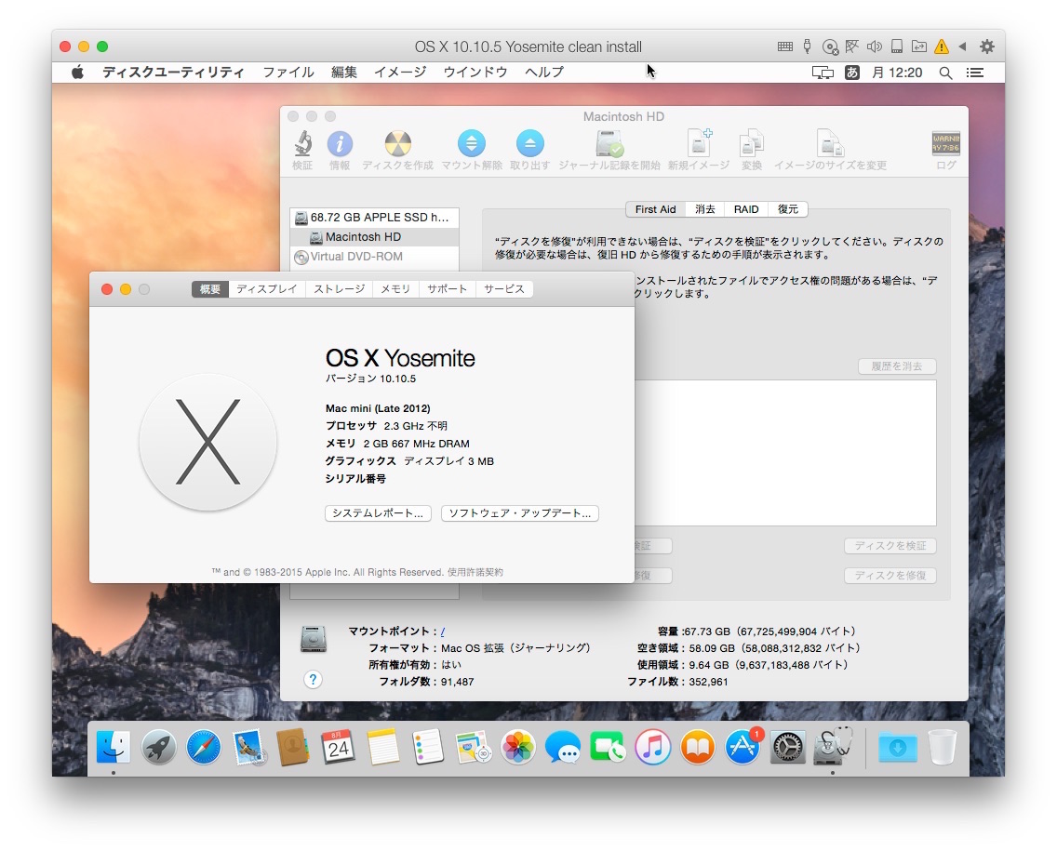Image resolution: width=1057 pixels, height=851 pixels.
Task: Click Disk Utility stethoscope icon in Dock
Action: (x=833, y=747)
